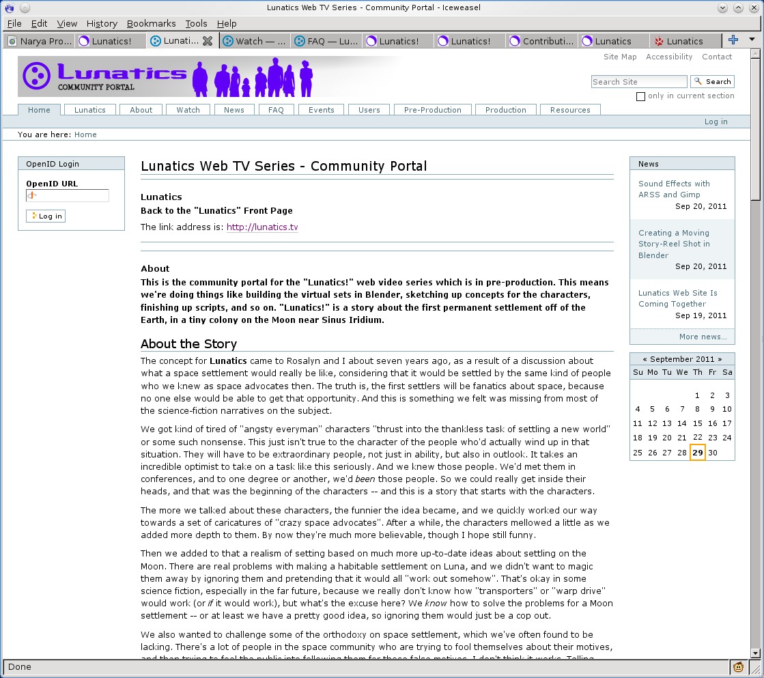Open the Pre-Production navigation tab
764x678 pixels.
pyautogui.click(x=432, y=110)
